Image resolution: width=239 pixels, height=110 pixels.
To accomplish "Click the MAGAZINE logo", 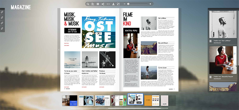I will click(x=21, y=7).
